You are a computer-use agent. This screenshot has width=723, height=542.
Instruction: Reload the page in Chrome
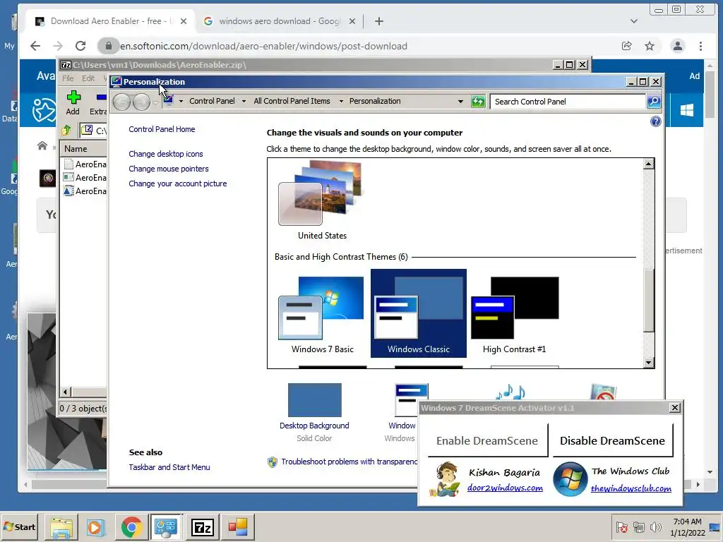tap(80, 46)
